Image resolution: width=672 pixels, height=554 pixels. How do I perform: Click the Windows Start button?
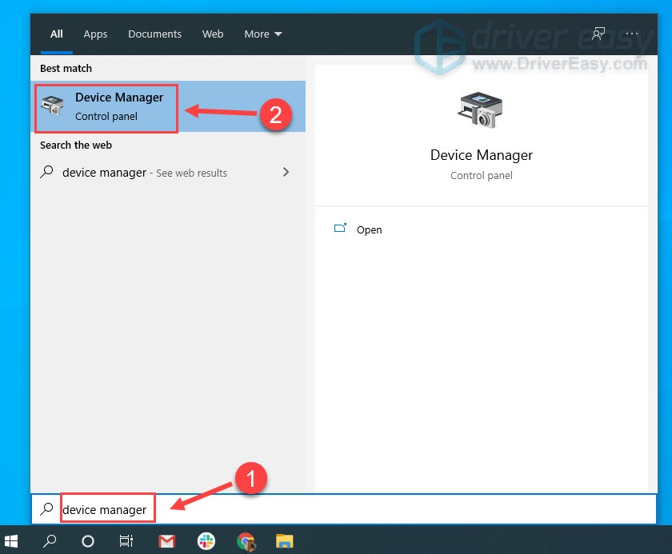tap(11, 541)
